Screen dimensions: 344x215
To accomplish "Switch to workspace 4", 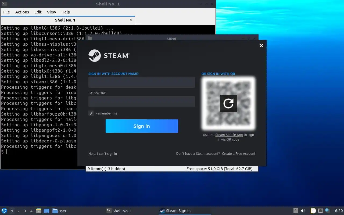I will click(x=31, y=211).
